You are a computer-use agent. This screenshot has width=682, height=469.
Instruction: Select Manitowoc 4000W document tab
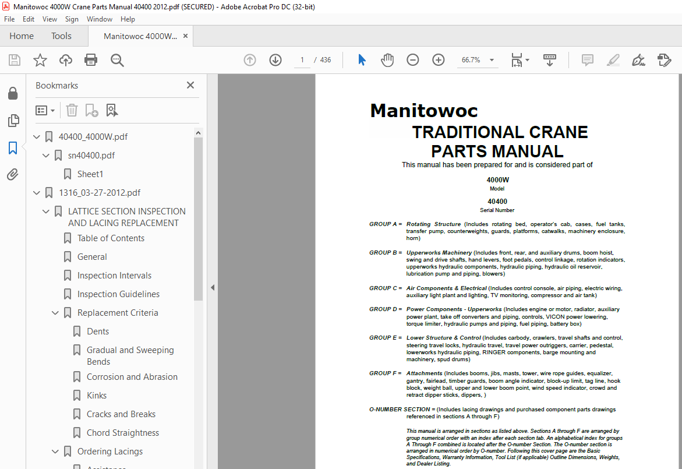140,36
